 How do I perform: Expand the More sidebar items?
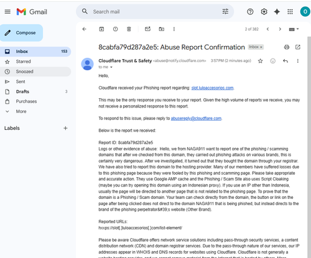[x=35, y=111]
